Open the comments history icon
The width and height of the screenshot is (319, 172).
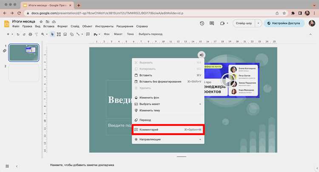coord(212,23)
